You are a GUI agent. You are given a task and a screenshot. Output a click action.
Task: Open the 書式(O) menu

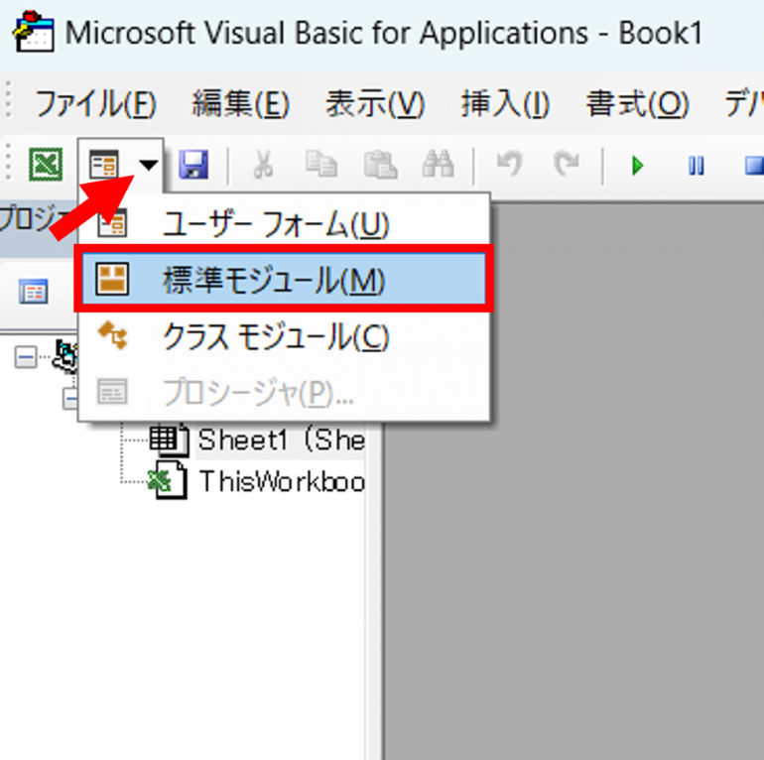[637, 104]
